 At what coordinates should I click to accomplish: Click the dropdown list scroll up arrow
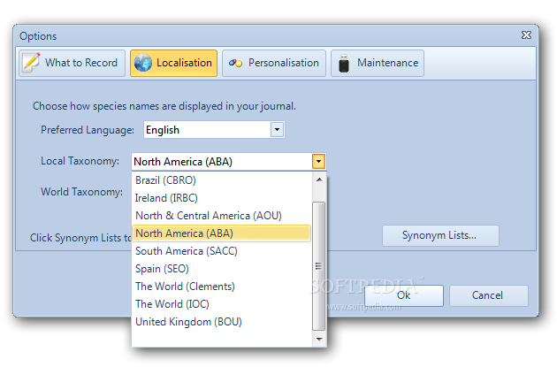point(319,180)
